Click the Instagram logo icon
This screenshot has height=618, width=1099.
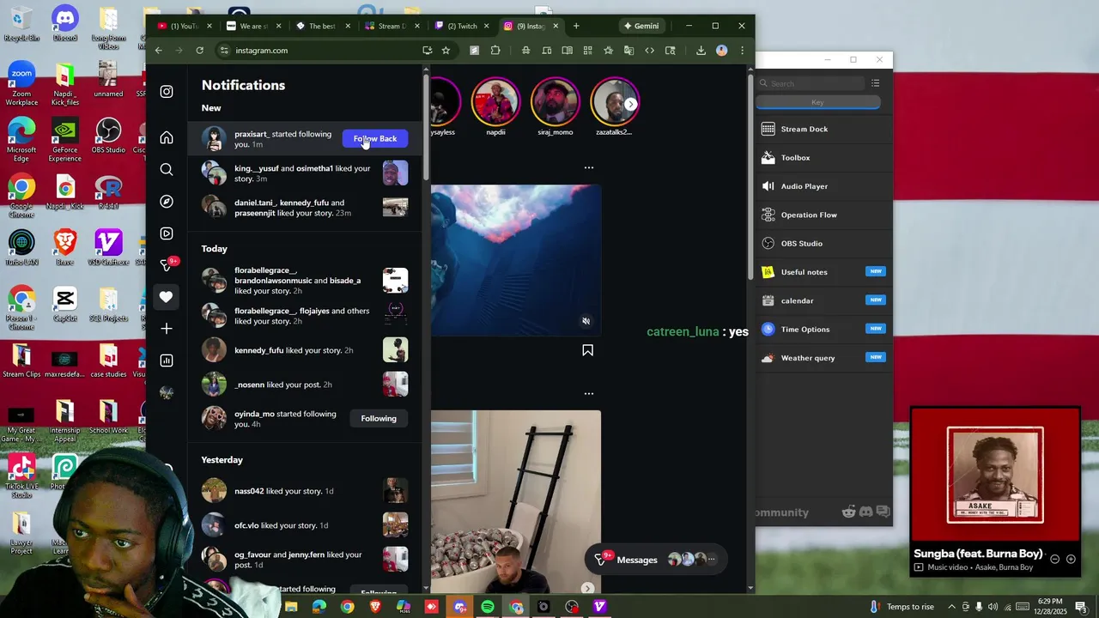tap(167, 92)
